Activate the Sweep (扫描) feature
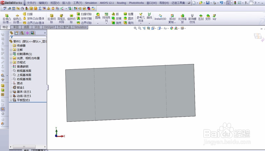Viewport: 265px width, 151px height. pos(28,14)
